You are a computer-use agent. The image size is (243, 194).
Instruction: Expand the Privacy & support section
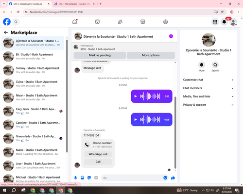pos(208,105)
